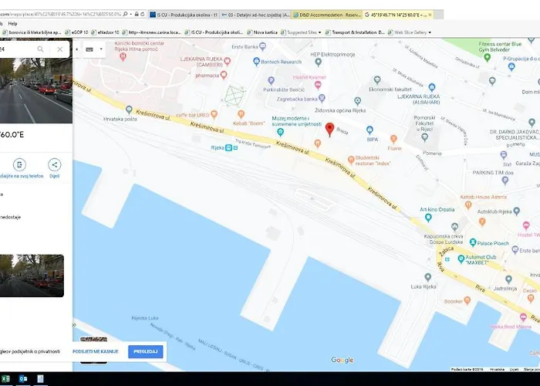Click the send to phone icon
Screen dimensions: 540x386
point(19,164)
